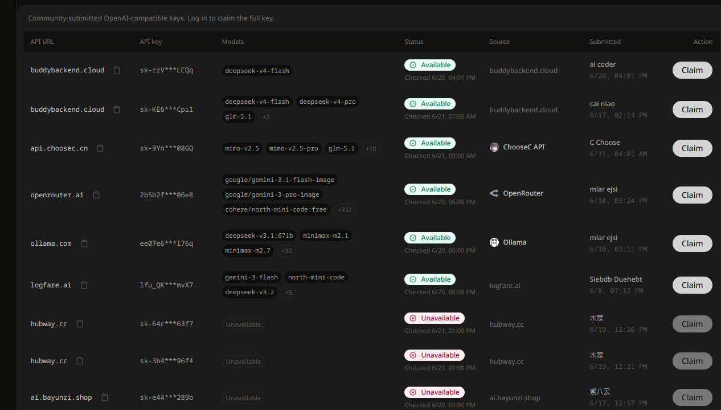Claim the logfare.ai key
The image size is (721, 410).
(x=692, y=285)
